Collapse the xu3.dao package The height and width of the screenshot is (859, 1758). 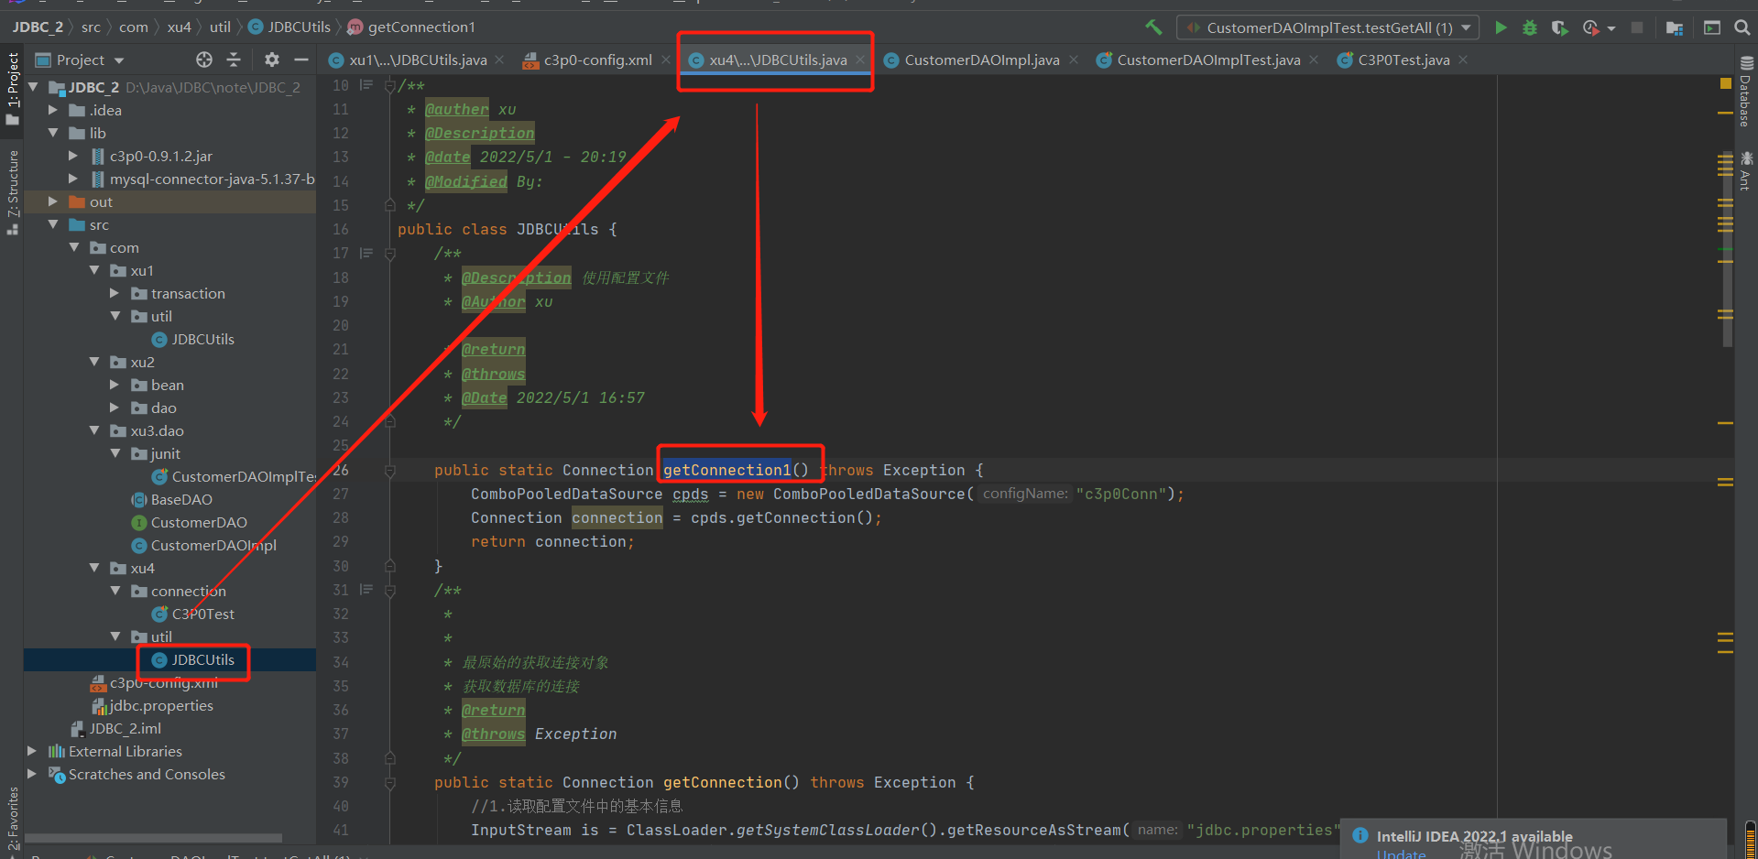[x=94, y=430]
